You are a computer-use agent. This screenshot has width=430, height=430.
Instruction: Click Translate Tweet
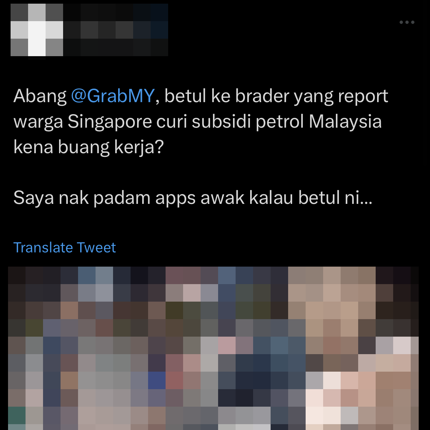pyautogui.click(x=65, y=247)
